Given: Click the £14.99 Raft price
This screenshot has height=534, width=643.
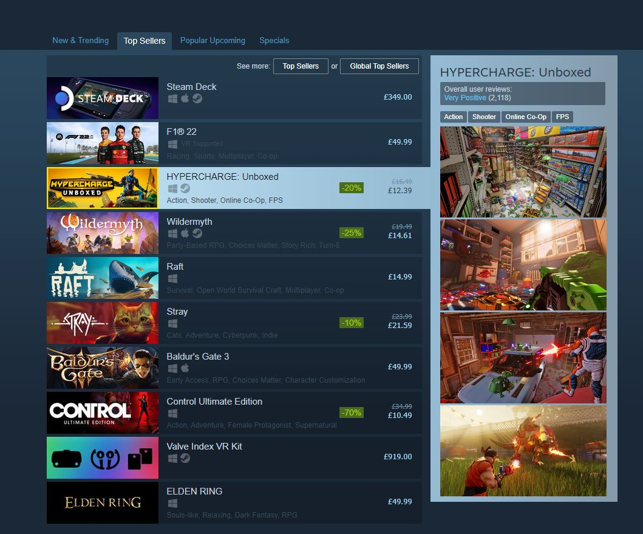Looking at the screenshot, I should [x=400, y=277].
